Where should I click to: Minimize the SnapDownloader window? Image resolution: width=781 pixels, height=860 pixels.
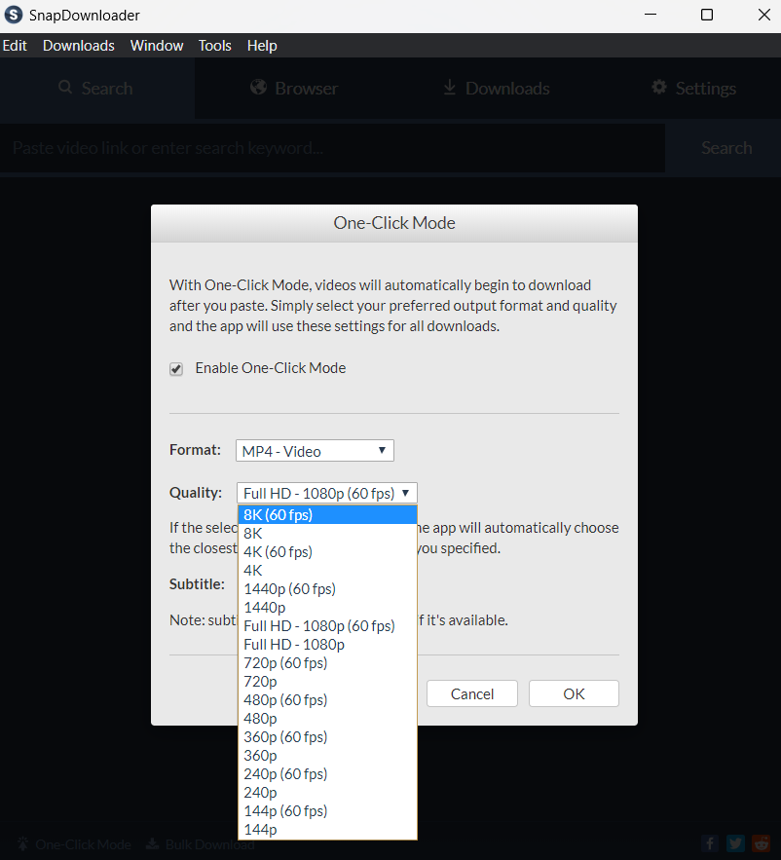(x=651, y=15)
